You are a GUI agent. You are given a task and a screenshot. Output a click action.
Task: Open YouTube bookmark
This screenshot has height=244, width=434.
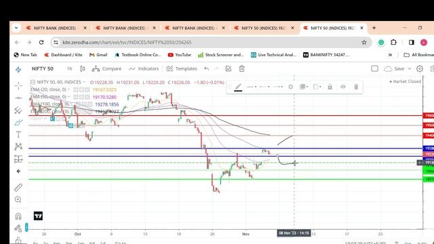click(179, 55)
